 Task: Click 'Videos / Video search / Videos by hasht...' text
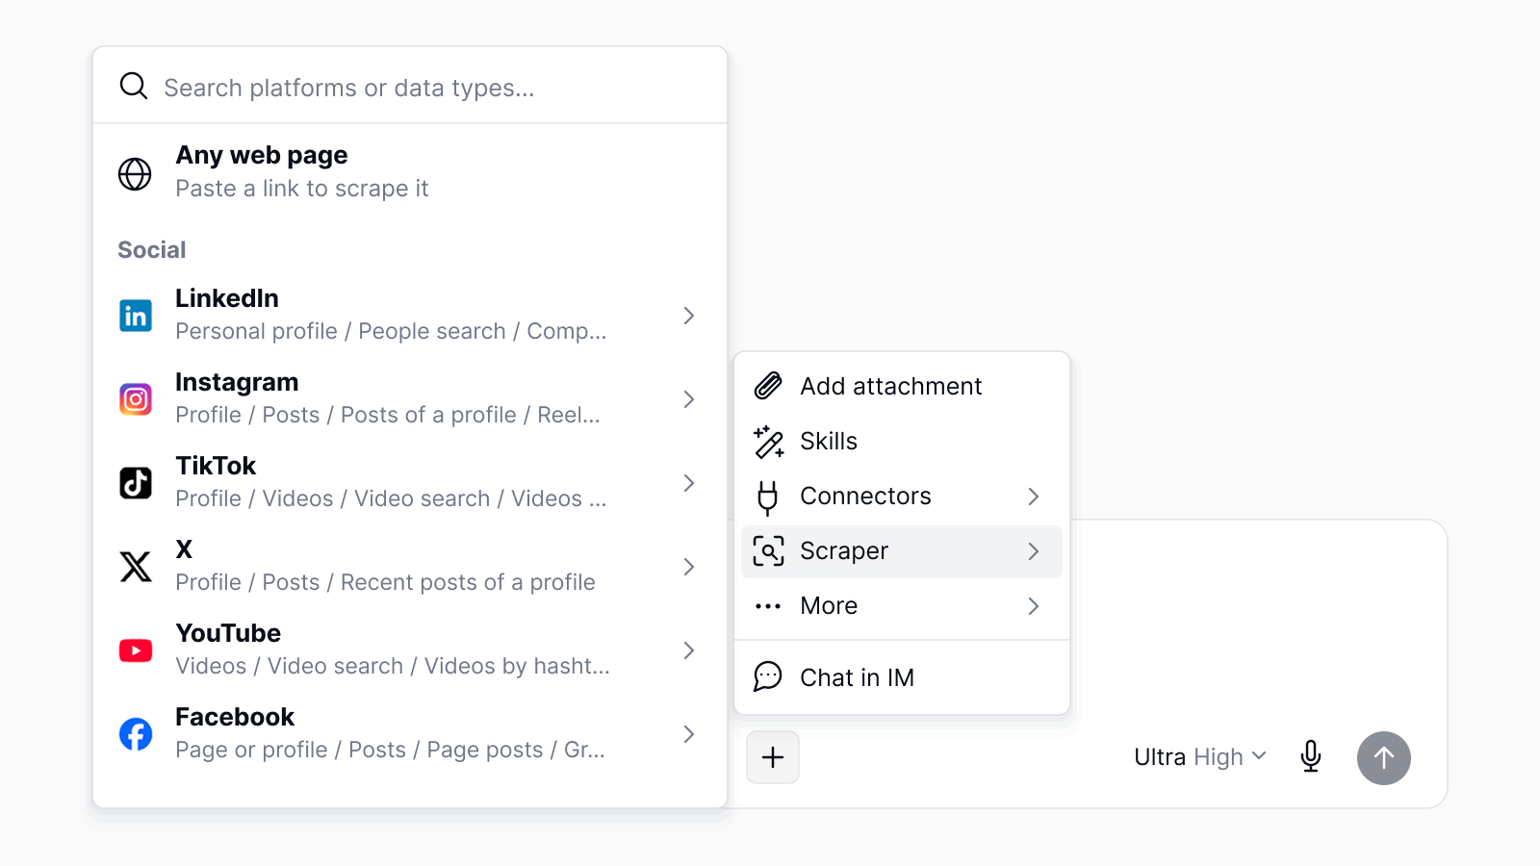pyautogui.click(x=393, y=666)
